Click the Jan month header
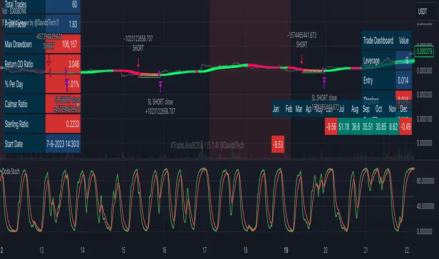Screen dimensions: 439x259 pyautogui.click(x=276, y=109)
